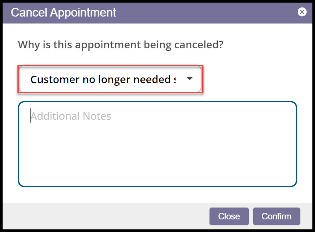Click the white circular close icon at top right
The width and height of the screenshot is (315, 232).
click(302, 12)
